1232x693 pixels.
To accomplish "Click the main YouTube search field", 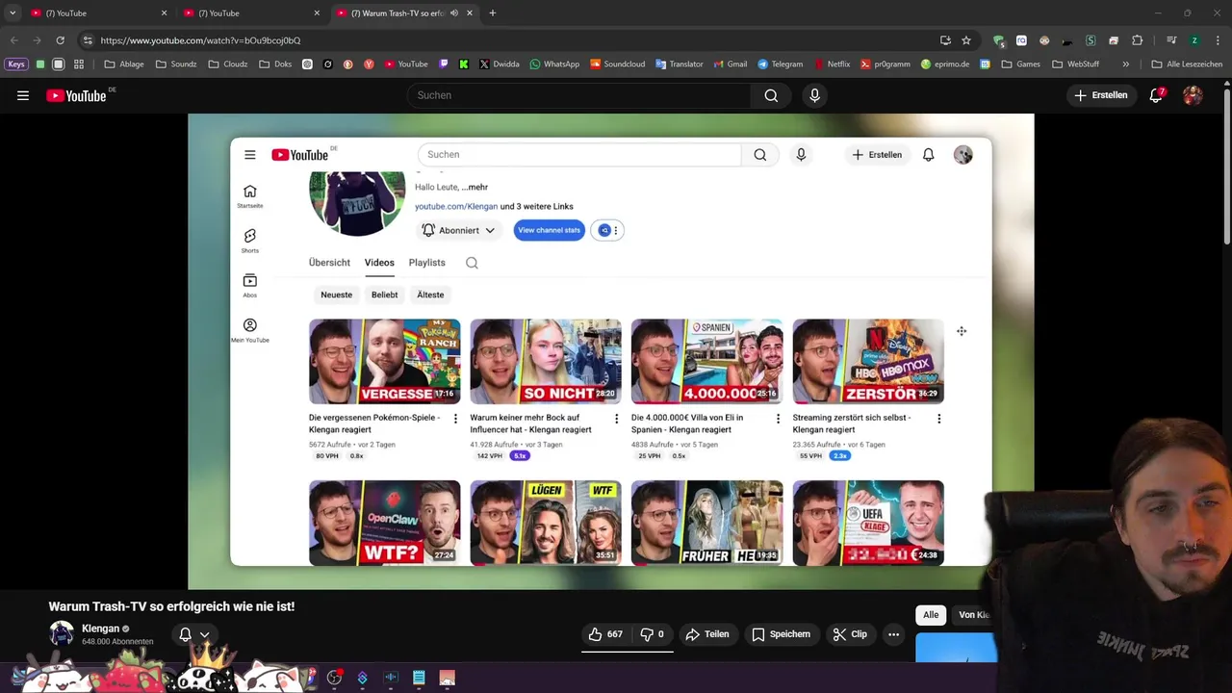I will (x=578, y=95).
